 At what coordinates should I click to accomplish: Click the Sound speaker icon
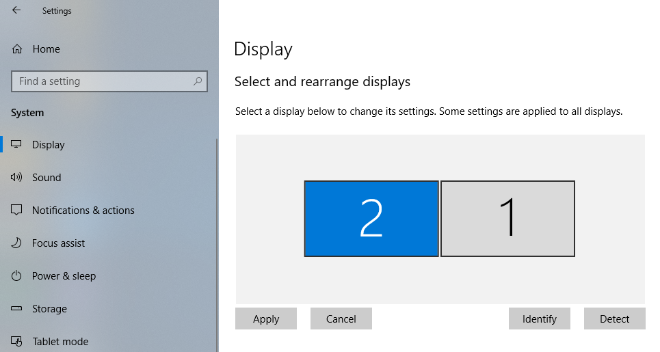16,177
